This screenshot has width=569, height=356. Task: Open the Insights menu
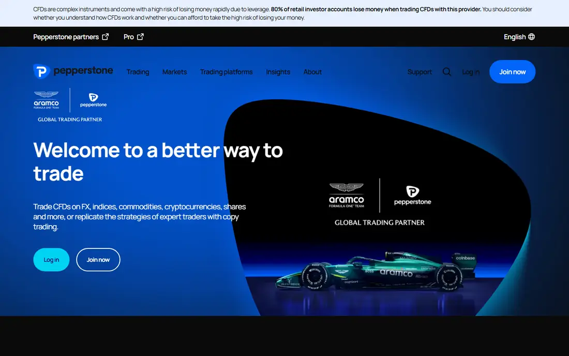(278, 72)
